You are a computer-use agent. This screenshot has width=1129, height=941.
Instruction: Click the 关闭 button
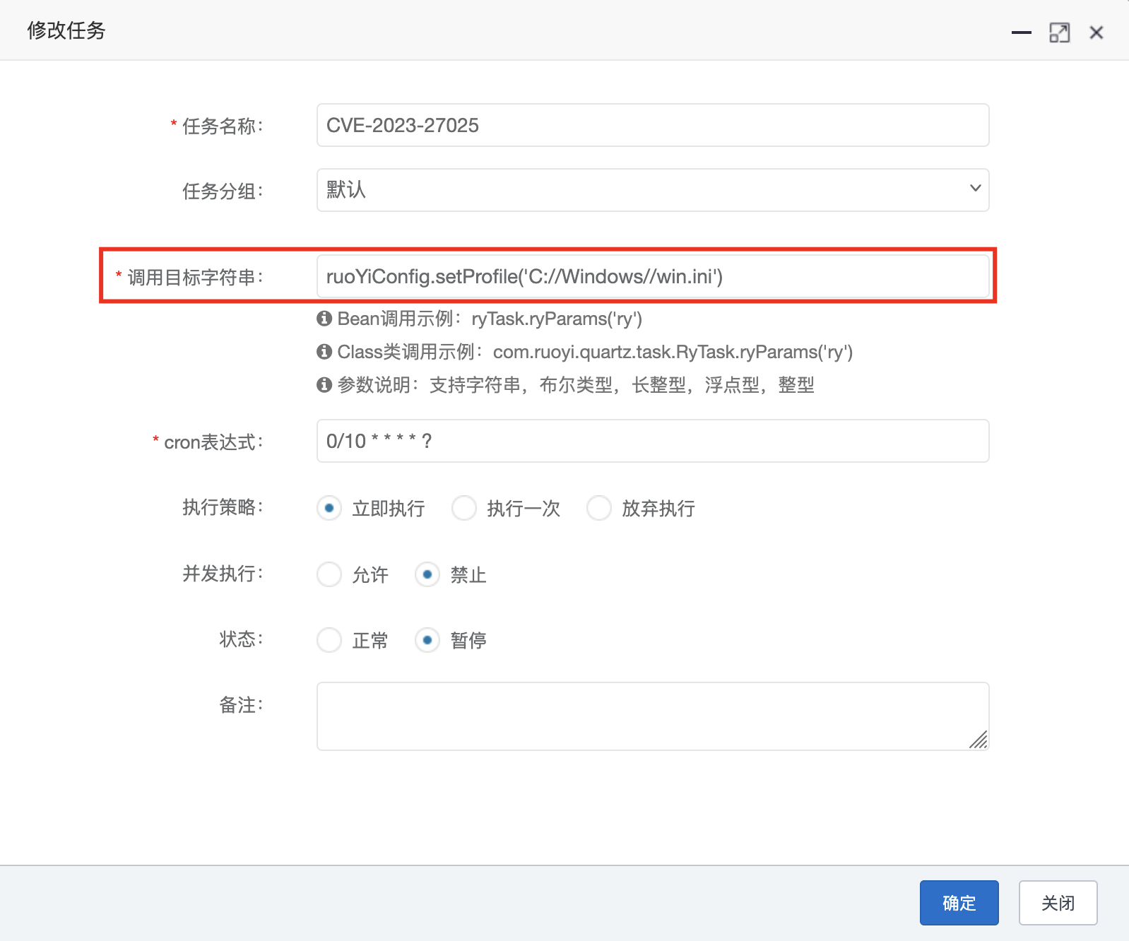1058,902
